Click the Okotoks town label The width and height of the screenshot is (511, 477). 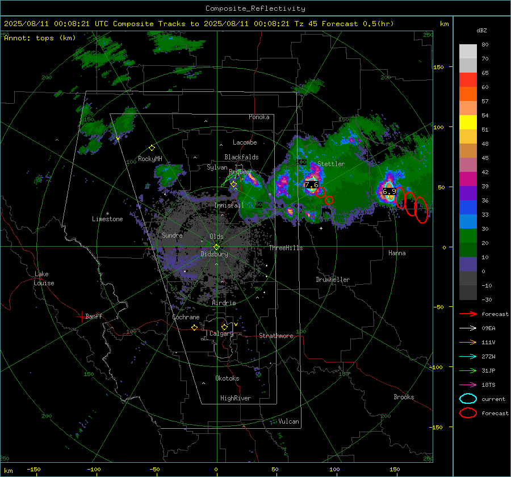click(x=227, y=378)
